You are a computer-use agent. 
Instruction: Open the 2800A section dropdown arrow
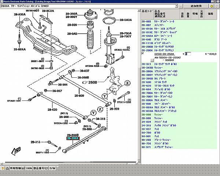coord(176,6)
